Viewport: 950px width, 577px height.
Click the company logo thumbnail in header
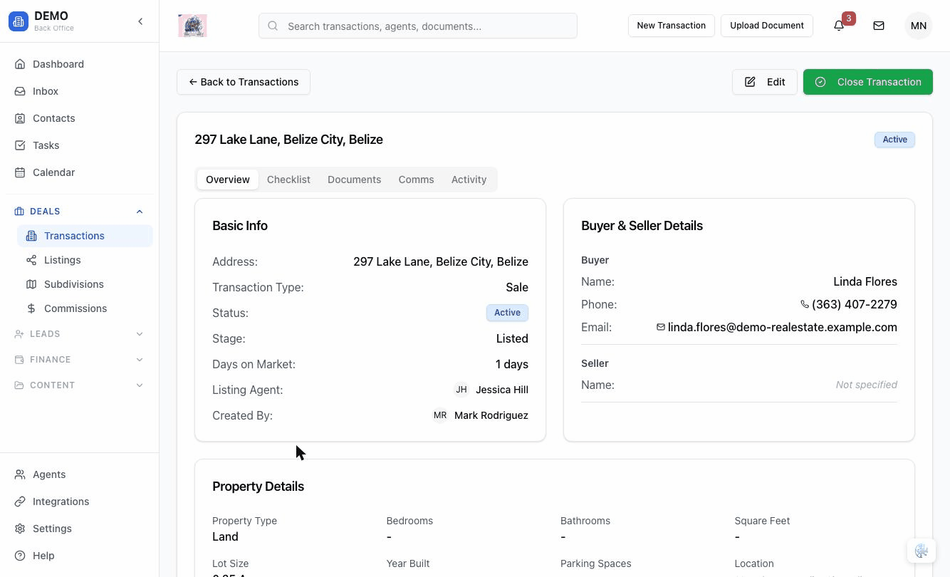click(x=192, y=26)
